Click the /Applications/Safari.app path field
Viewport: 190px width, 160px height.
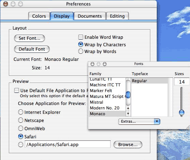pos(68,144)
